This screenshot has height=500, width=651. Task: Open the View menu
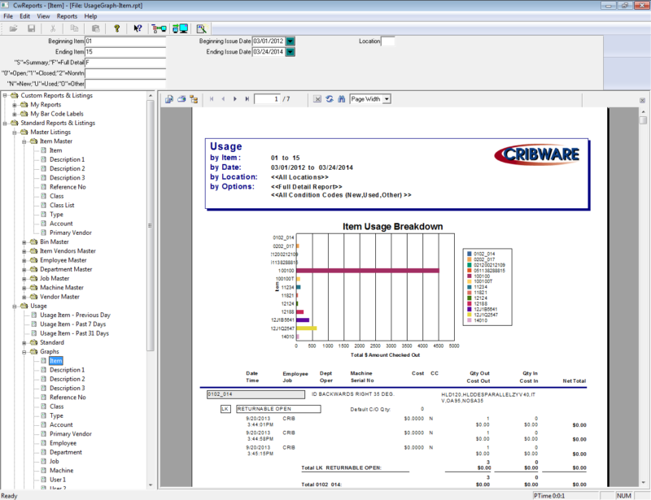pos(43,16)
